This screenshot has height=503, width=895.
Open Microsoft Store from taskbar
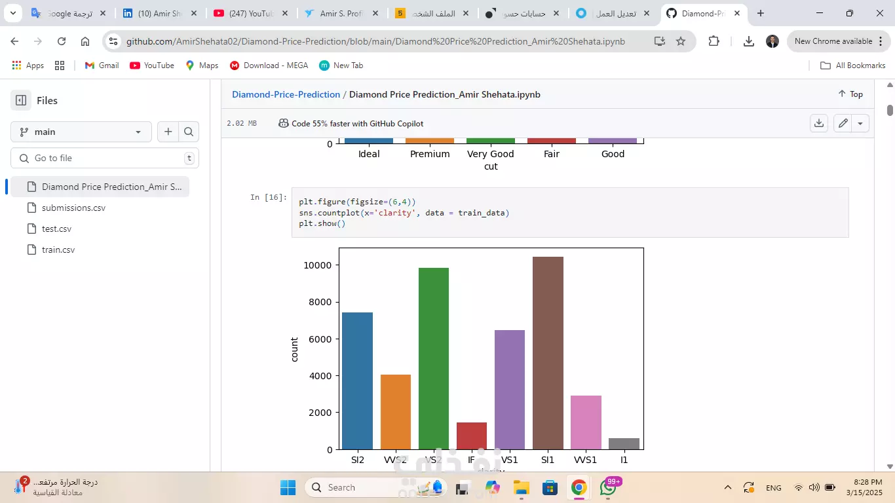550,487
